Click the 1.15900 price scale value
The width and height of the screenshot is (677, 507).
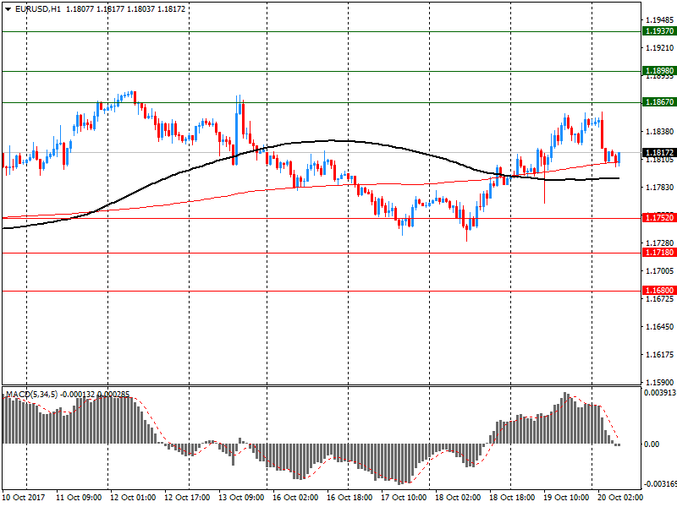(660, 383)
